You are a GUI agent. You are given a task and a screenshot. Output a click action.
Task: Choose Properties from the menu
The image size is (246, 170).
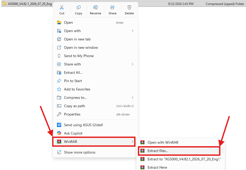click(x=95, y=114)
